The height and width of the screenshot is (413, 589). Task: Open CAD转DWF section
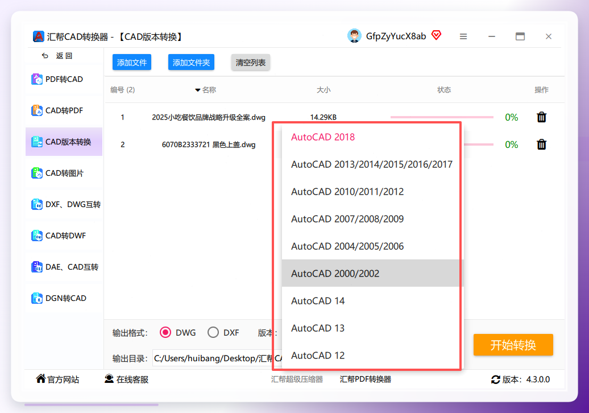point(64,236)
